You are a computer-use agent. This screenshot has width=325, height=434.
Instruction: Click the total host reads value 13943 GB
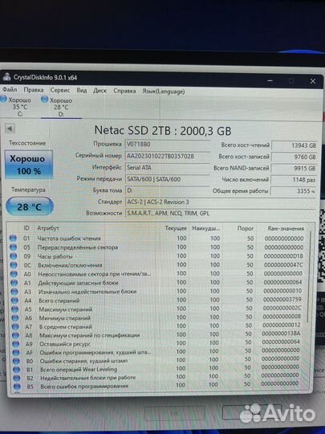294,145
